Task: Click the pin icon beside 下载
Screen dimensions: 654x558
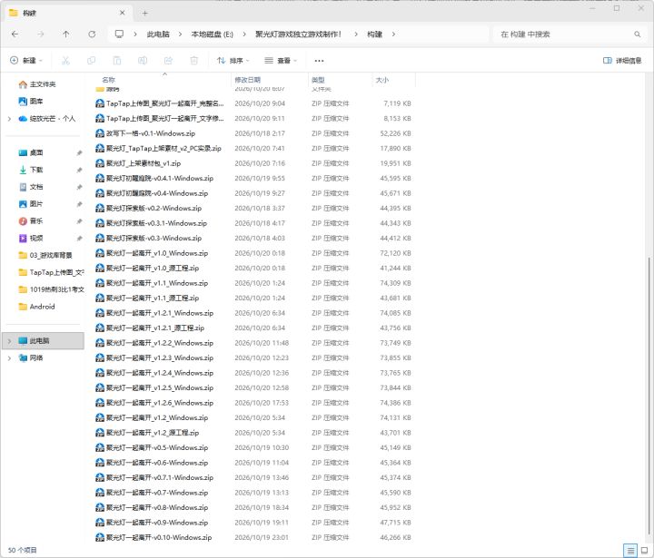Action: tap(79, 170)
